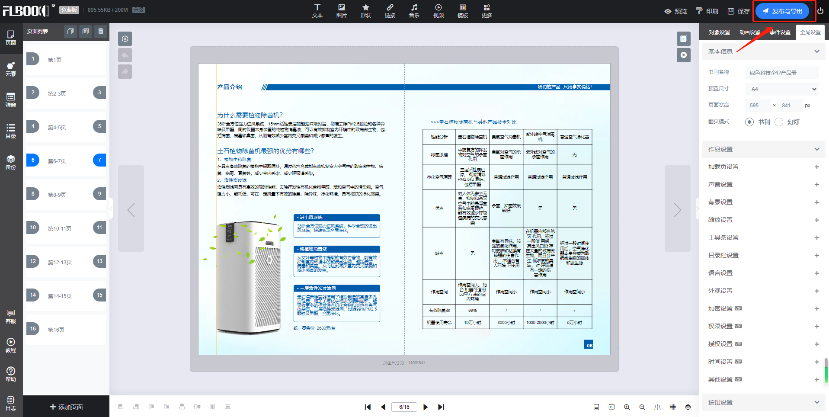Expand 语言设置 with plus
The height and width of the screenshot is (417, 829).
(x=817, y=273)
